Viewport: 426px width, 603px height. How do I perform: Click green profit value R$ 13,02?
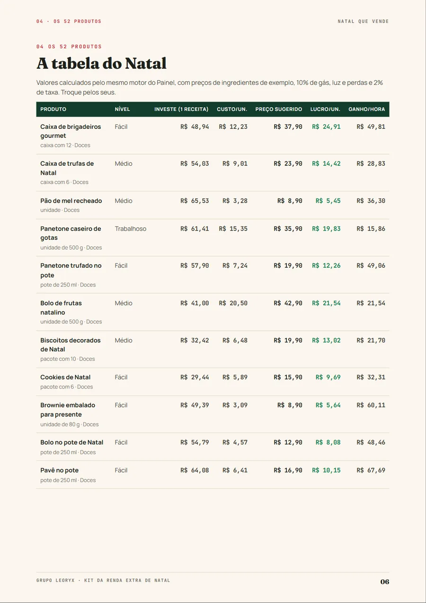(326, 341)
